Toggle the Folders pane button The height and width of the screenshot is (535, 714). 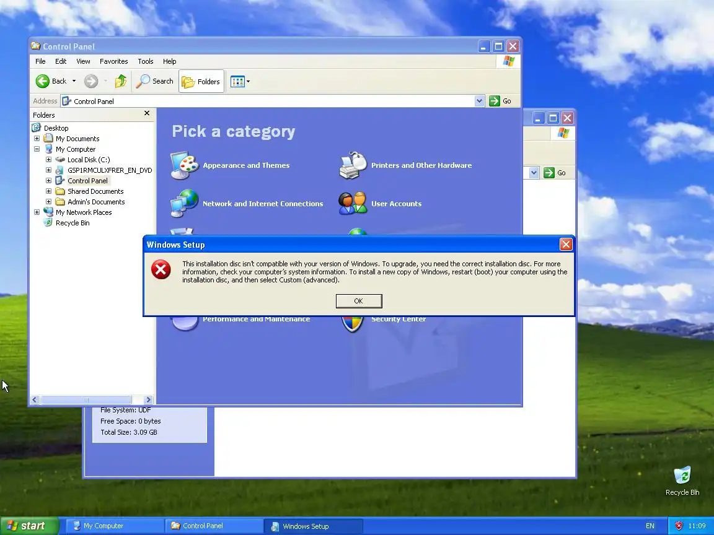click(x=201, y=82)
